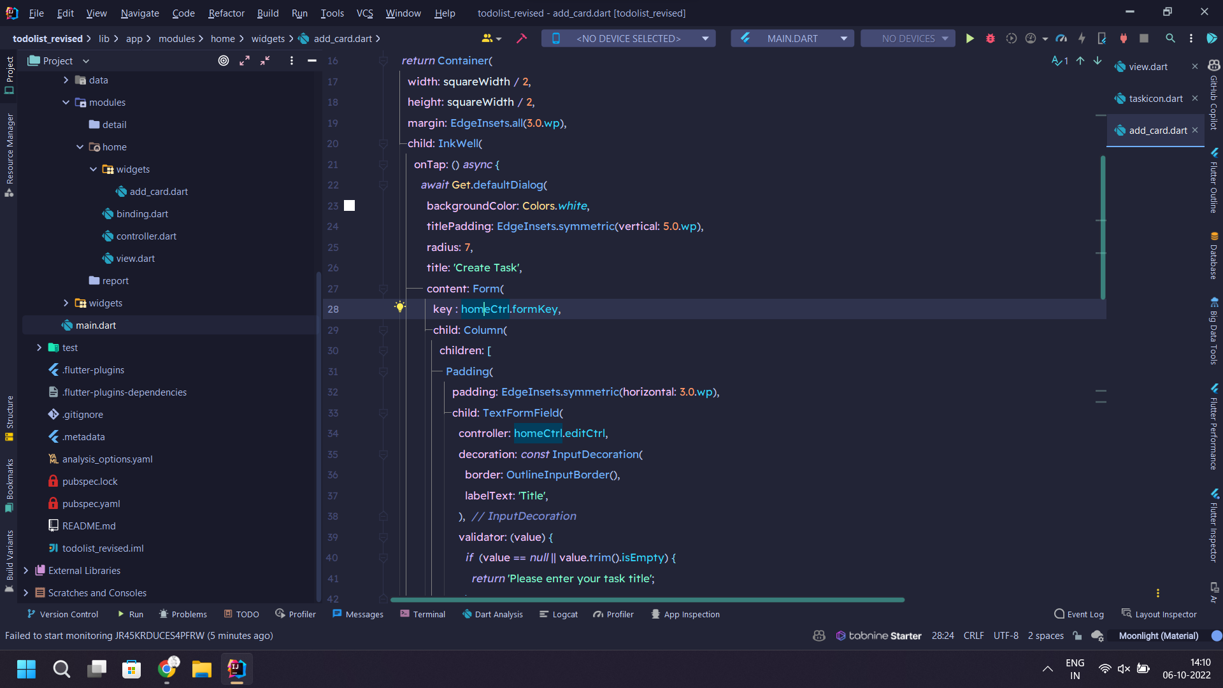
Task: Open the NO DEVICES dropdown
Action: tap(908, 39)
